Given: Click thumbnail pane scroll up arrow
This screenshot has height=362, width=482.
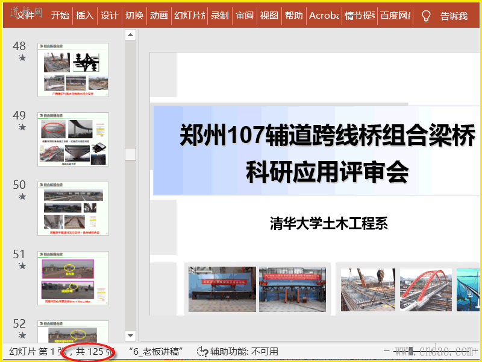Looking at the screenshot, I should 130,35.
